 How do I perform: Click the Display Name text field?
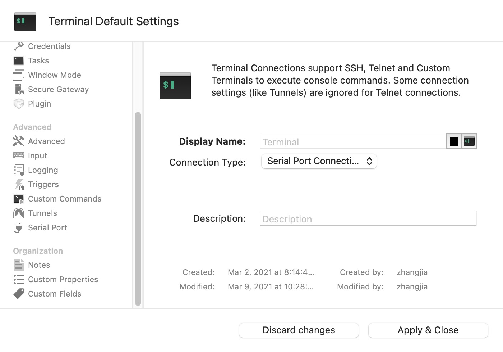352,142
